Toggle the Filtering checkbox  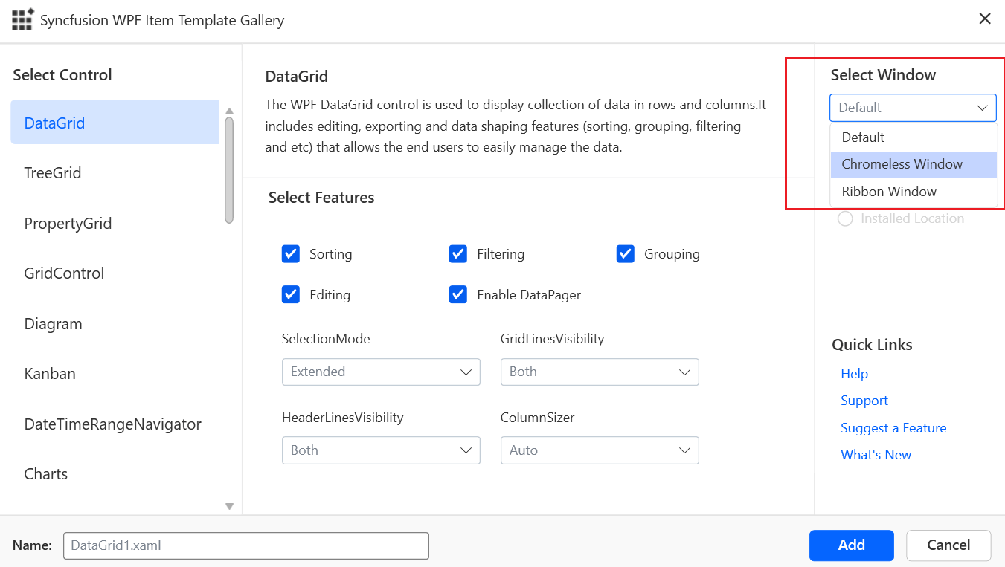pos(458,254)
